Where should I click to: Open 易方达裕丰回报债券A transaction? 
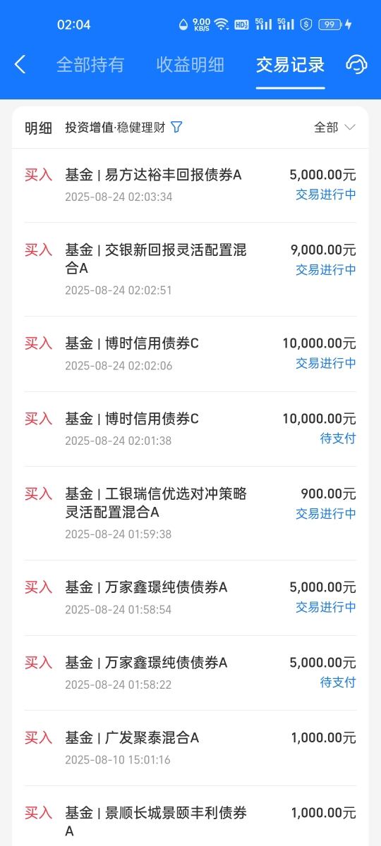pos(190,185)
